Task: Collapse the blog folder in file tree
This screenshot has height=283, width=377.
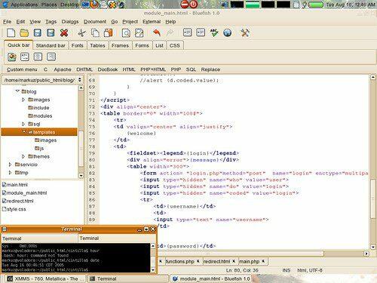Action: tap(17, 91)
